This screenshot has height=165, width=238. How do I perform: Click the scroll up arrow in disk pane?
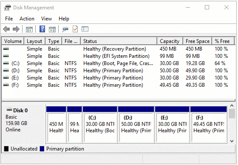coord(232,105)
